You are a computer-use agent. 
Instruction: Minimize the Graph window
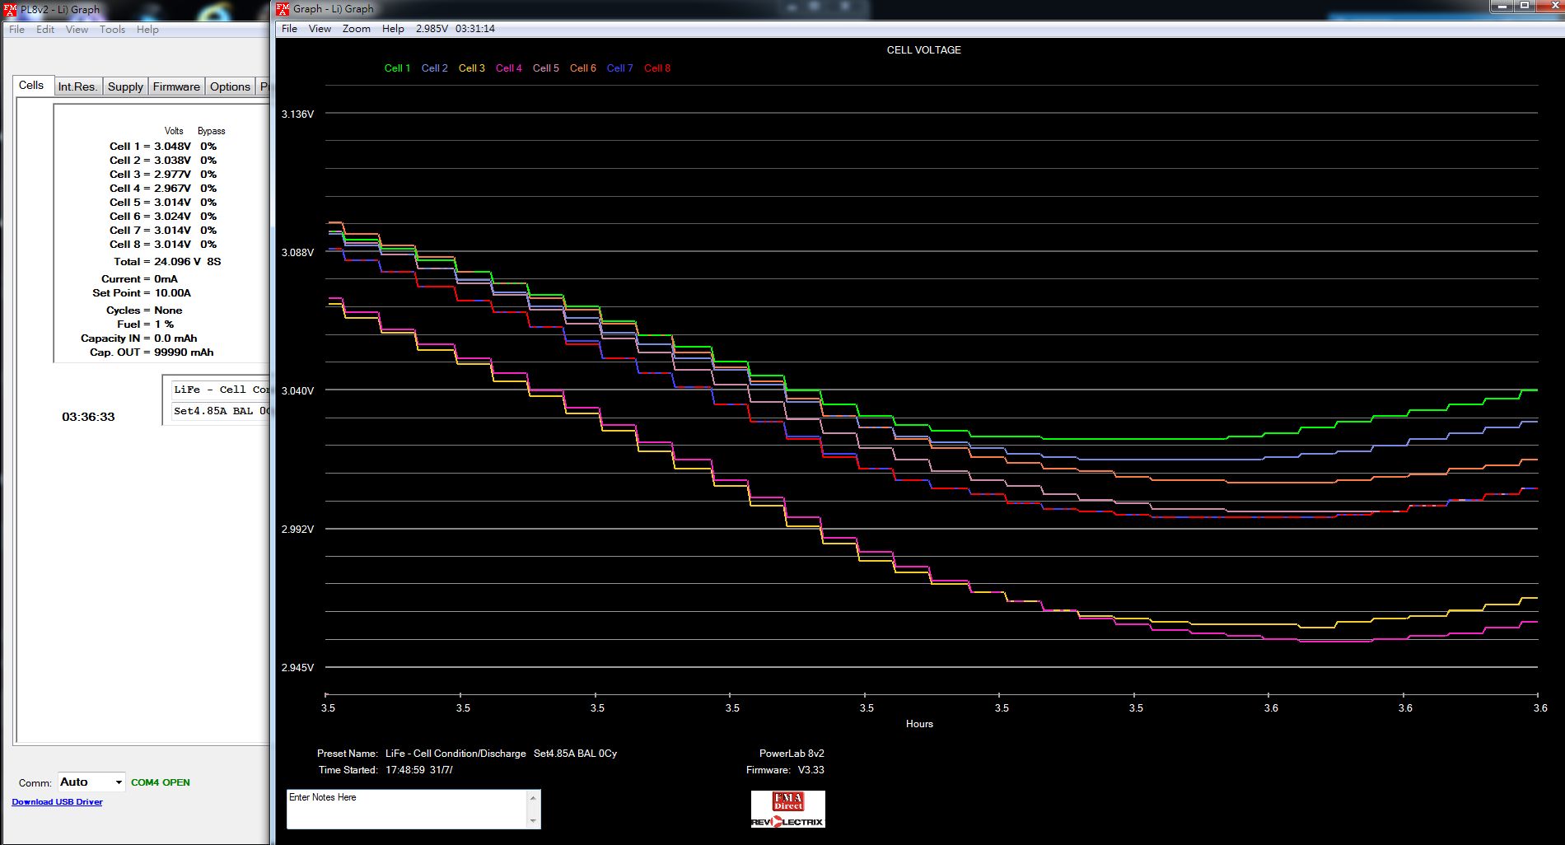(x=1502, y=7)
